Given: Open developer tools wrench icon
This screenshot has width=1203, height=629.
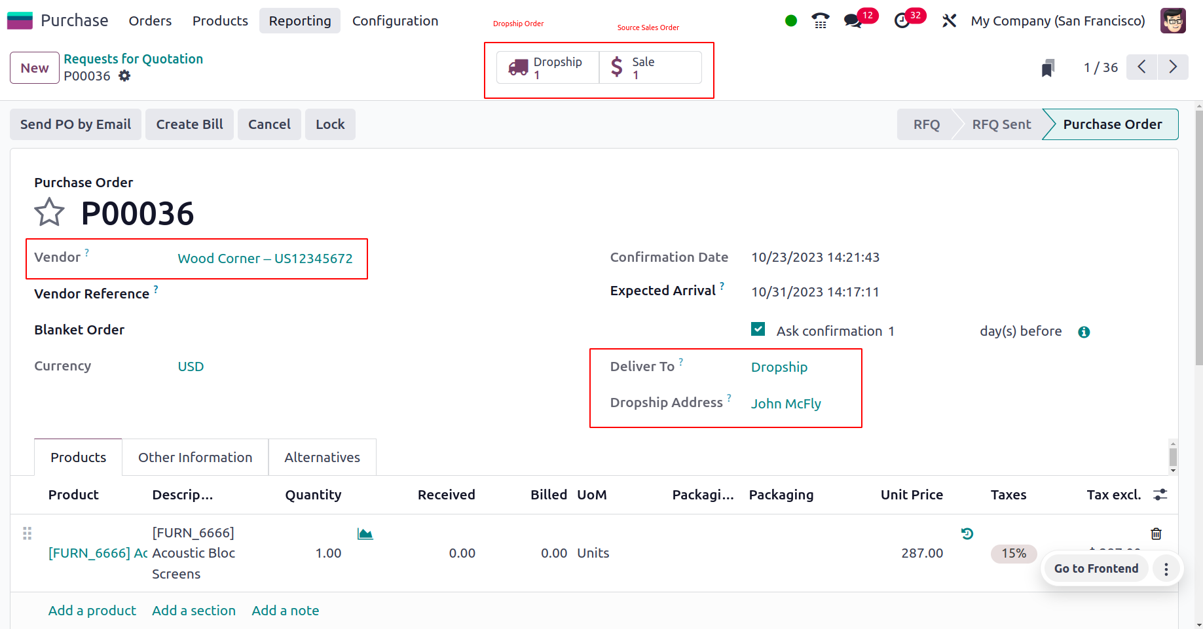Looking at the screenshot, I should [949, 20].
